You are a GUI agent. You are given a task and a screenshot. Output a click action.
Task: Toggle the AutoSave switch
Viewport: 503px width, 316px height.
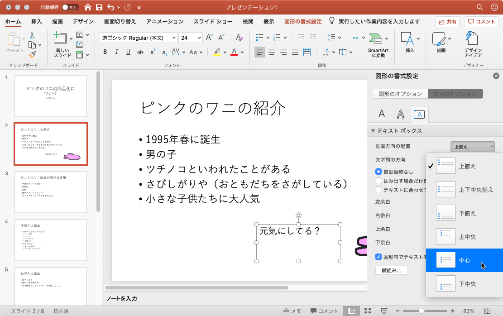coord(70,8)
